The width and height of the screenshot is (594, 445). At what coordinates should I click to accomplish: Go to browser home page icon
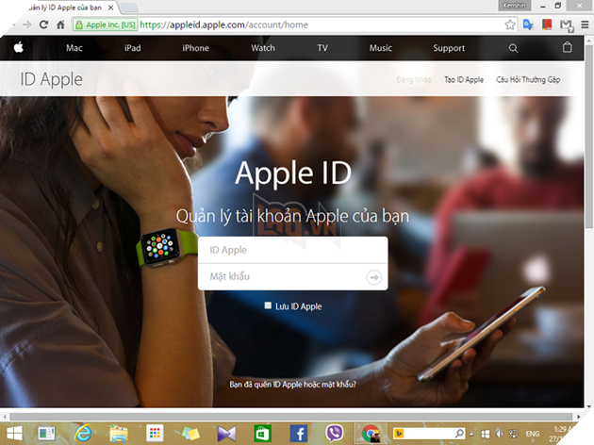click(x=60, y=25)
